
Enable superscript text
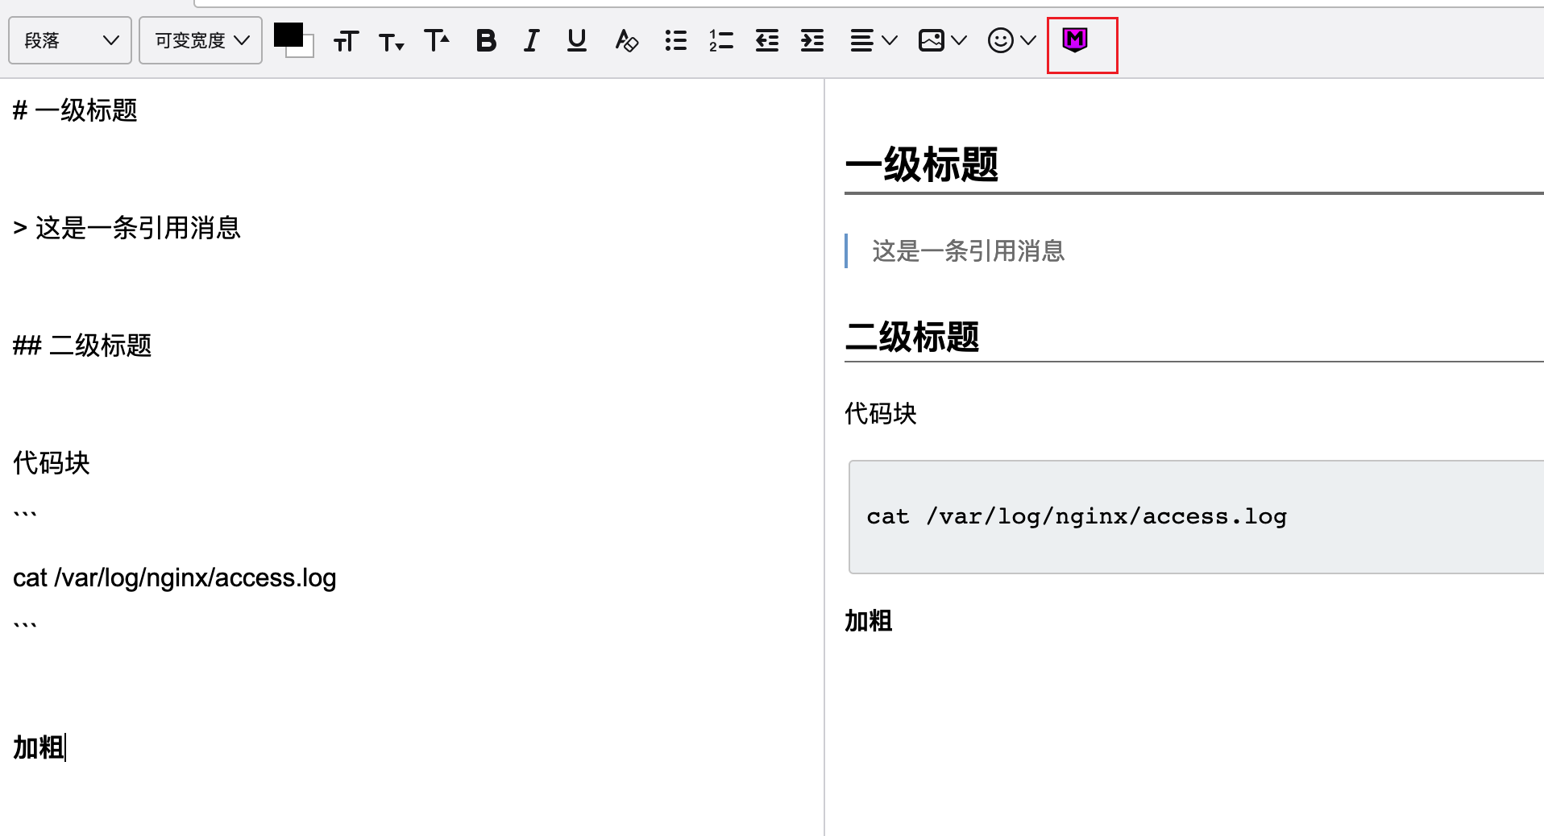436,40
